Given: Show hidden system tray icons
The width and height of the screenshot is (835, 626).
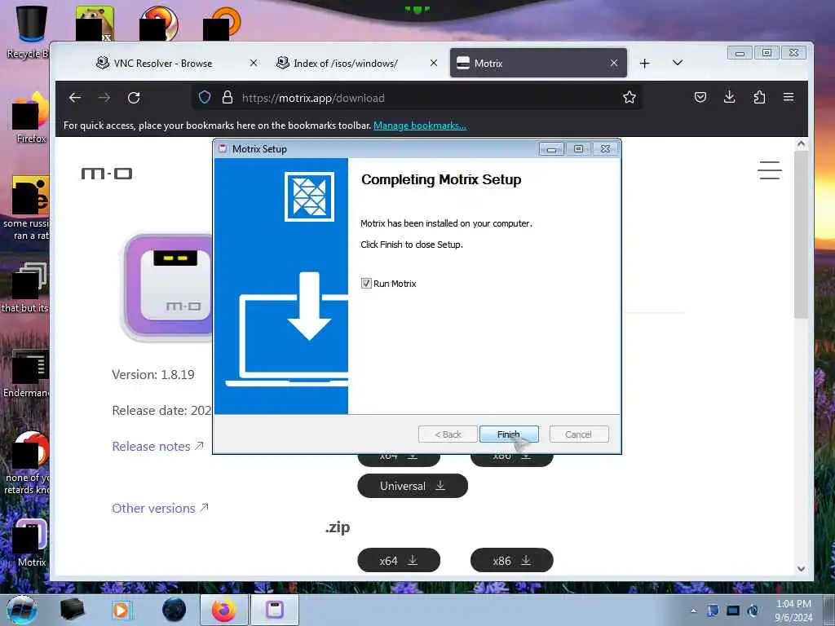Looking at the screenshot, I should pos(693,611).
